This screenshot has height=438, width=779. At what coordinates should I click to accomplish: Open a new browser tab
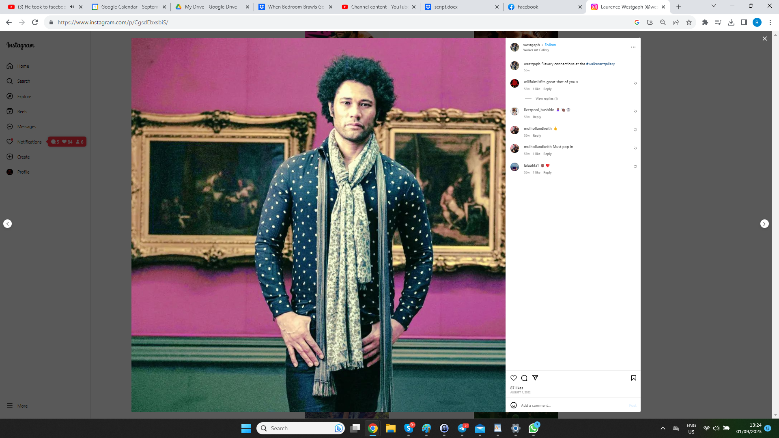point(679,7)
